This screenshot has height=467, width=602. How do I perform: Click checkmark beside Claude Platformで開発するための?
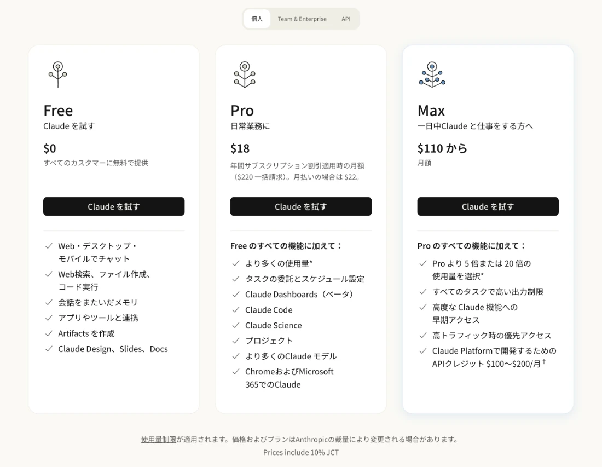422,351
